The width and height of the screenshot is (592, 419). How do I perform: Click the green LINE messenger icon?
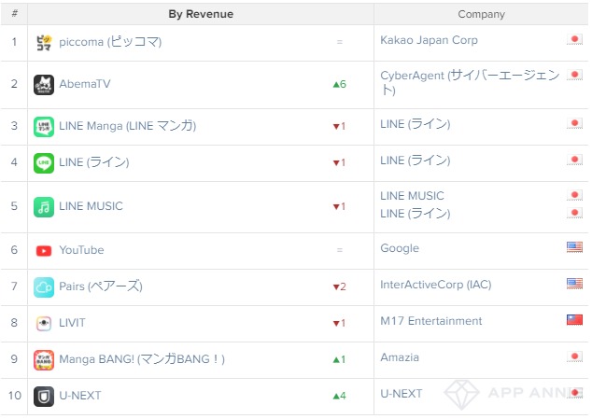pos(43,162)
